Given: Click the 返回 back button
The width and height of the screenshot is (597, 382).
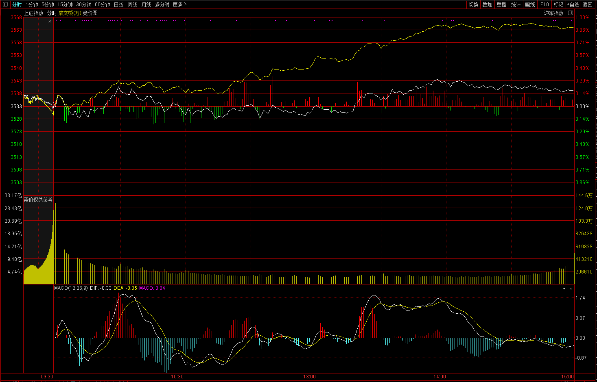Looking at the screenshot, I should tap(588, 4).
